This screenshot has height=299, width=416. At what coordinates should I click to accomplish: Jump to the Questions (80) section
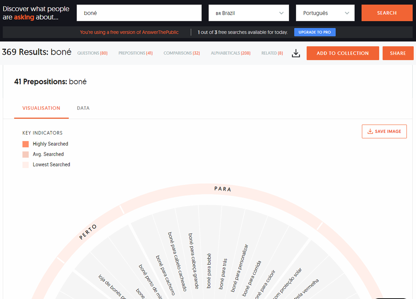pyautogui.click(x=92, y=53)
